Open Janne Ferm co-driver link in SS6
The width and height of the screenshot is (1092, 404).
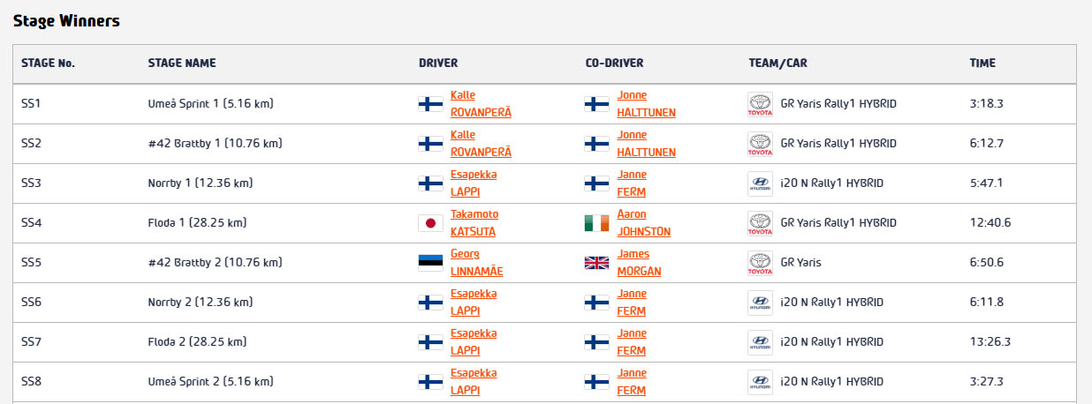[x=632, y=303]
